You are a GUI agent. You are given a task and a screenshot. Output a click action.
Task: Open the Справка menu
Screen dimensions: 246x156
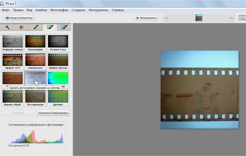point(118,10)
